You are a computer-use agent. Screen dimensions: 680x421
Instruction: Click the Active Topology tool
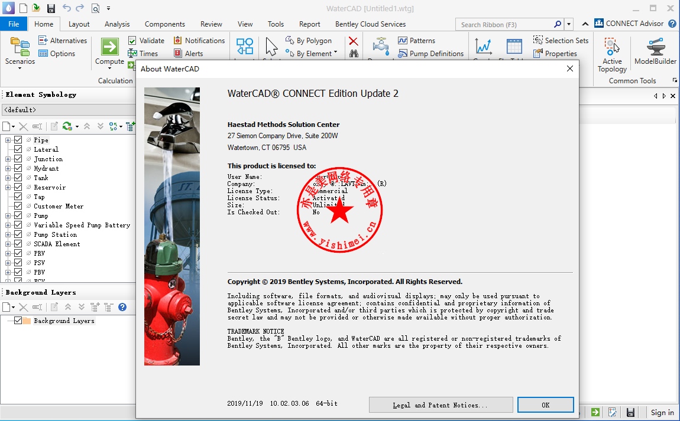coord(612,54)
